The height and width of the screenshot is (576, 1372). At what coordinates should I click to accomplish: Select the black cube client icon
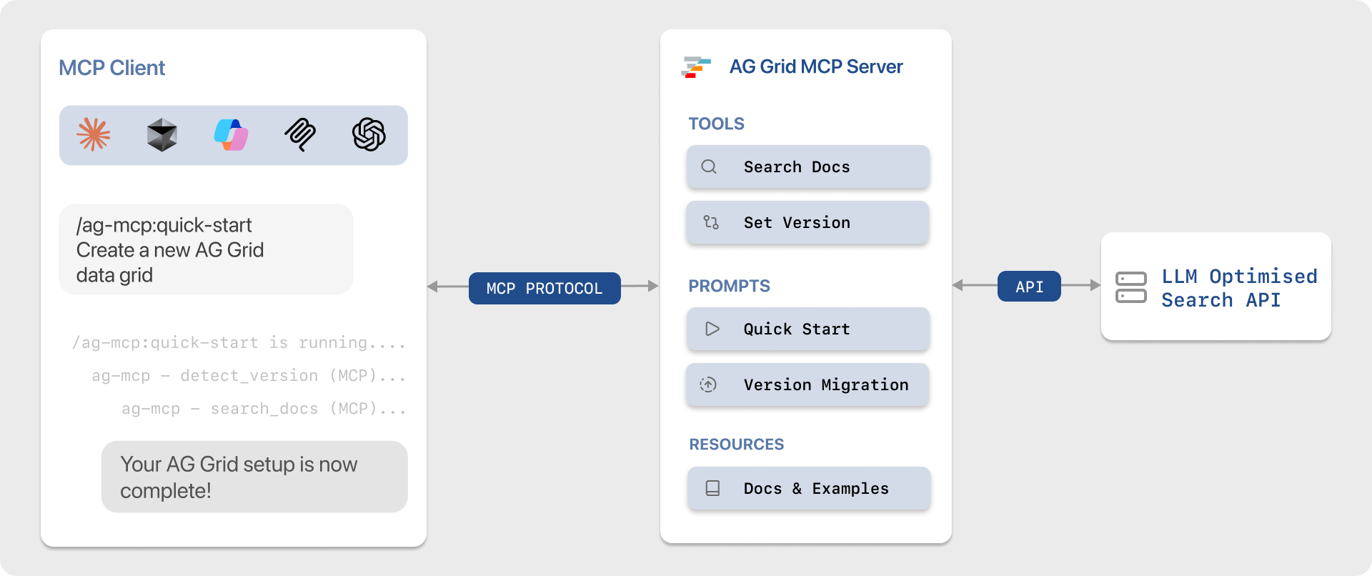click(162, 134)
